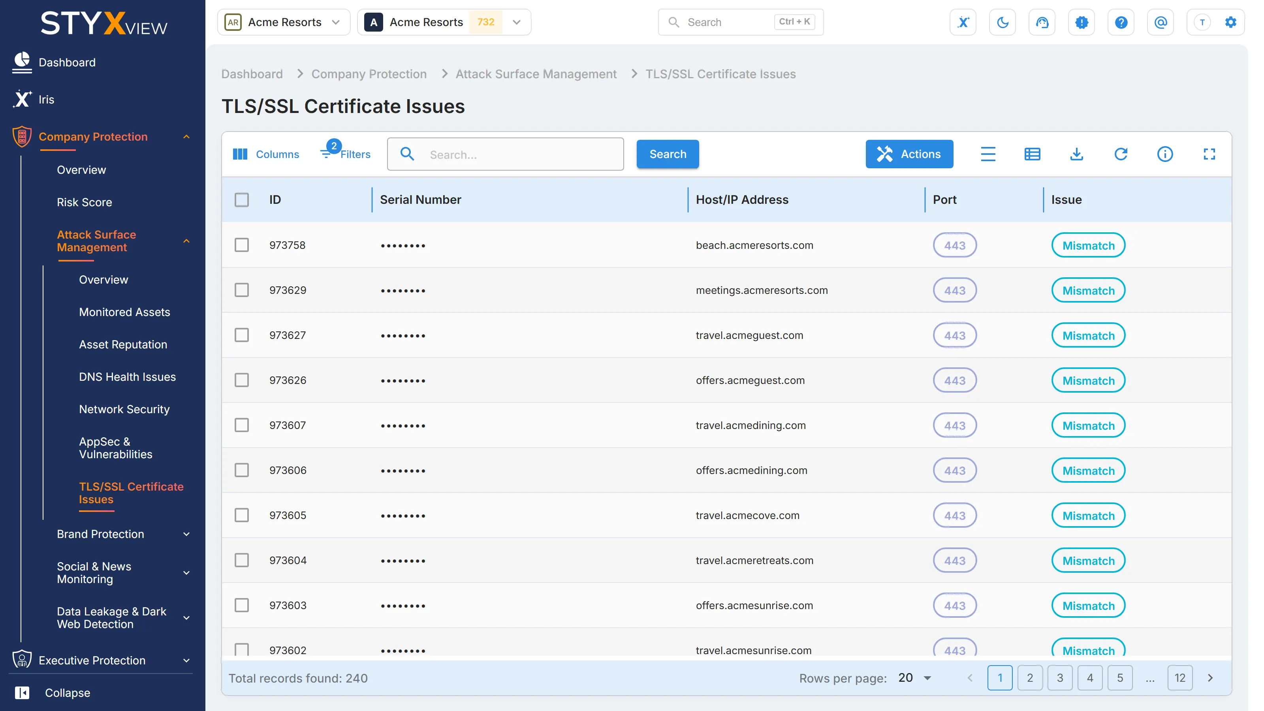Click the blue Search button
This screenshot has width=1264, height=711.
click(667, 154)
